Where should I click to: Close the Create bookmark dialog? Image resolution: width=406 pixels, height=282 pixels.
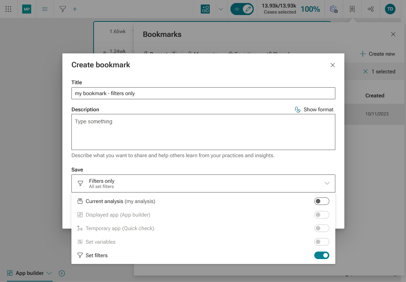[333, 65]
